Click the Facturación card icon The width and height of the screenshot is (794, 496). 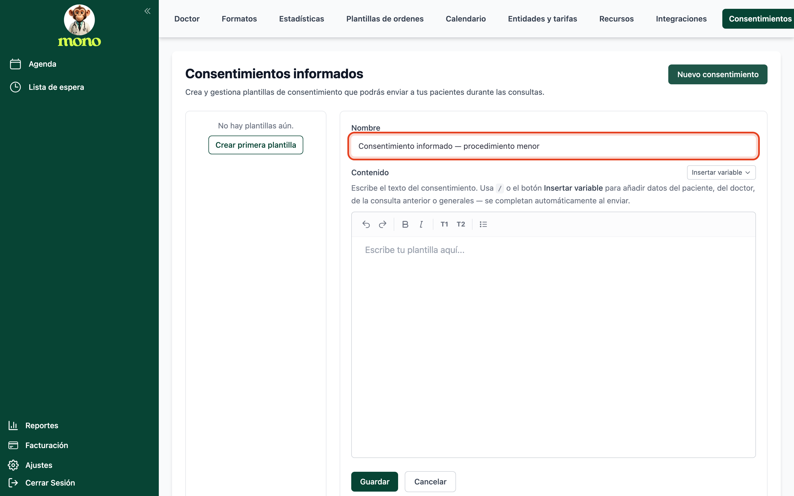(x=13, y=445)
